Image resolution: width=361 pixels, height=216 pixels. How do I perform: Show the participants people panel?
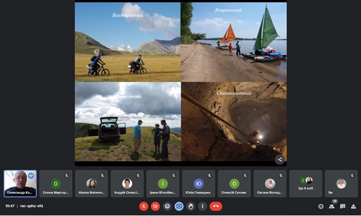tap(332, 207)
